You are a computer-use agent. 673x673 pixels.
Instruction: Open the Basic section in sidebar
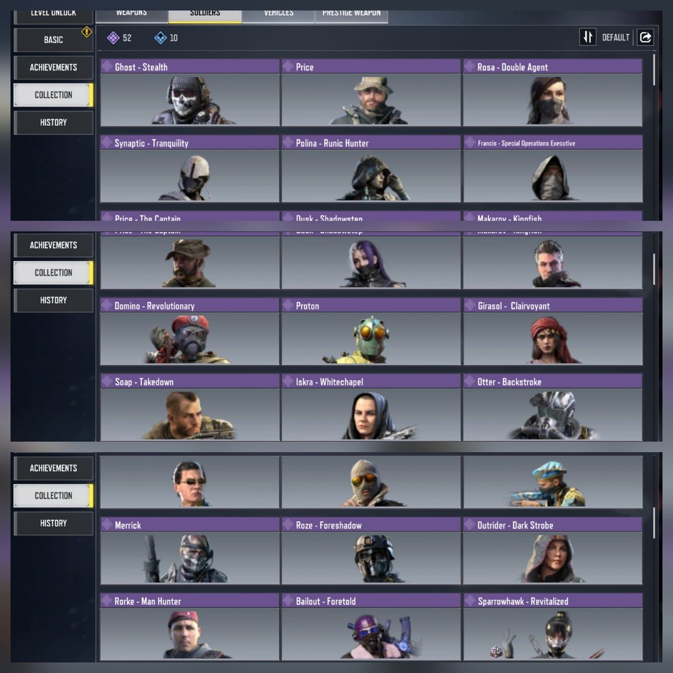[53, 39]
